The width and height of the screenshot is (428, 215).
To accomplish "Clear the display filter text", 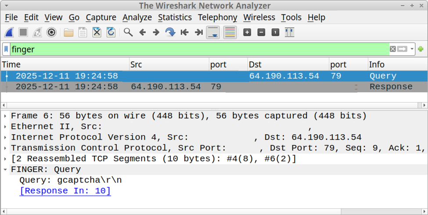I will [x=393, y=49].
